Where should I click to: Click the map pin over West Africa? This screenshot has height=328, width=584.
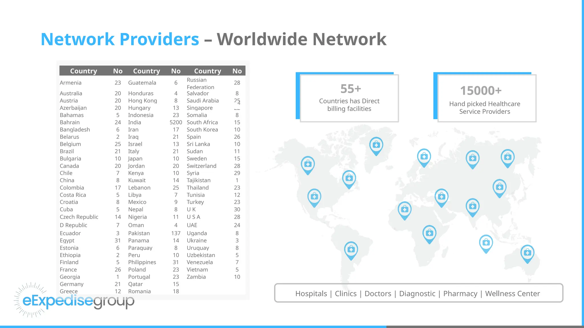pyautogui.click(x=404, y=210)
